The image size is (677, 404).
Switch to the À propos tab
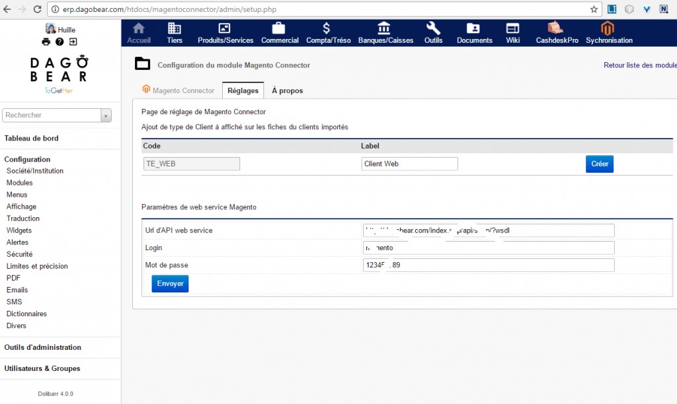287,90
